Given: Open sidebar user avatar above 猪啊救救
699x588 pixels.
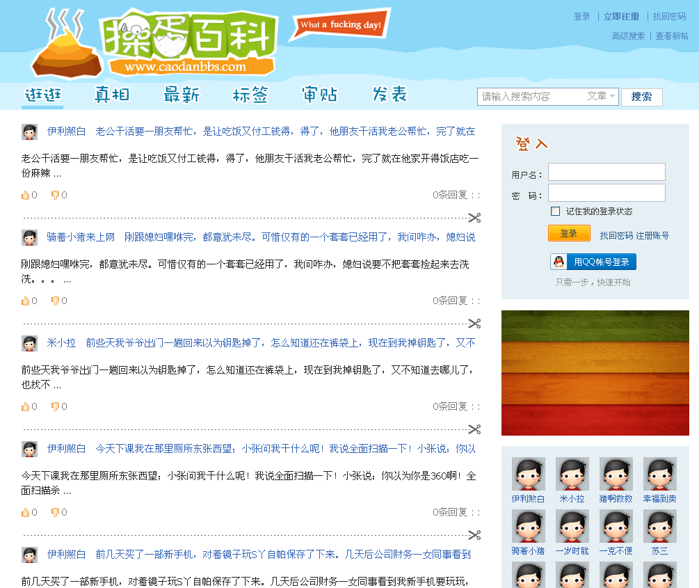Looking at the screenshot, I should (616, 474).
